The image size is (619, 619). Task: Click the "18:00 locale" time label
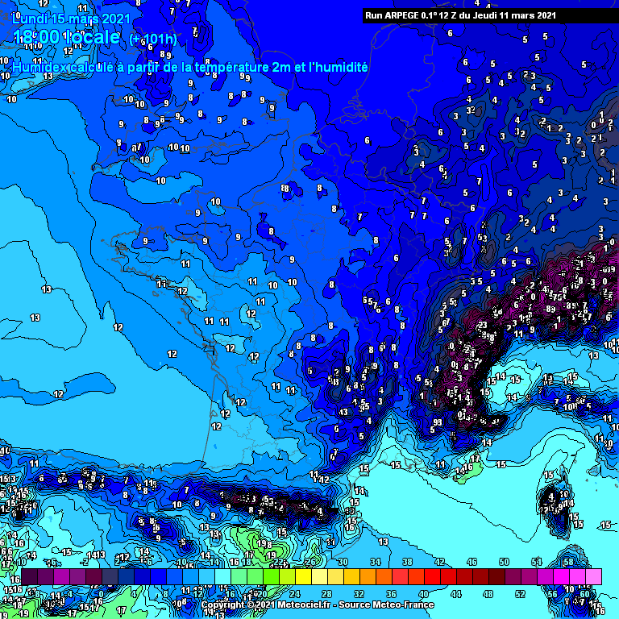(x=66, y=38)
